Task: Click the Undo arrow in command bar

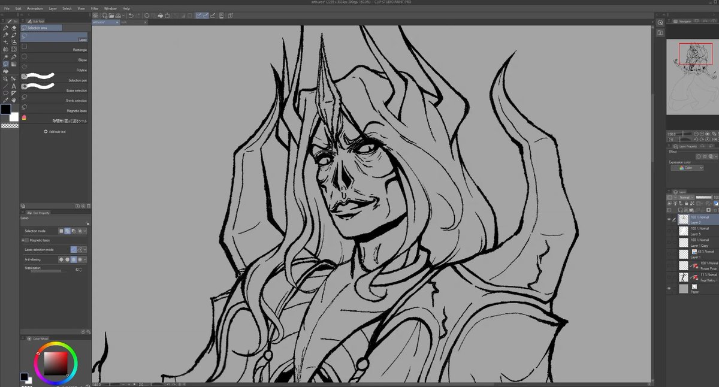Action: pos(131,16)
